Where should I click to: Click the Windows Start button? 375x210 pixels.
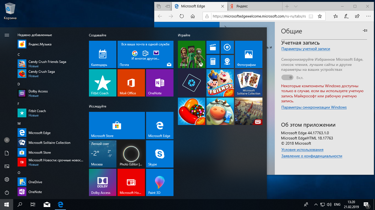coord(7,205)
